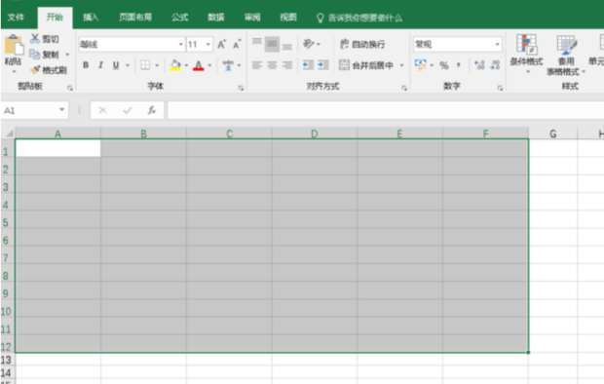Apply red font color
Screen dimensions: 604x384
[199, 65]
